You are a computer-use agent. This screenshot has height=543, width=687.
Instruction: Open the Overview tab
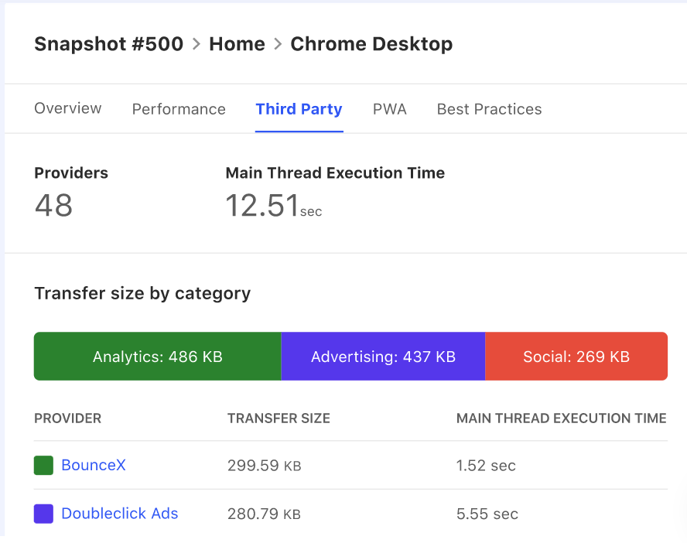point(68,108)
